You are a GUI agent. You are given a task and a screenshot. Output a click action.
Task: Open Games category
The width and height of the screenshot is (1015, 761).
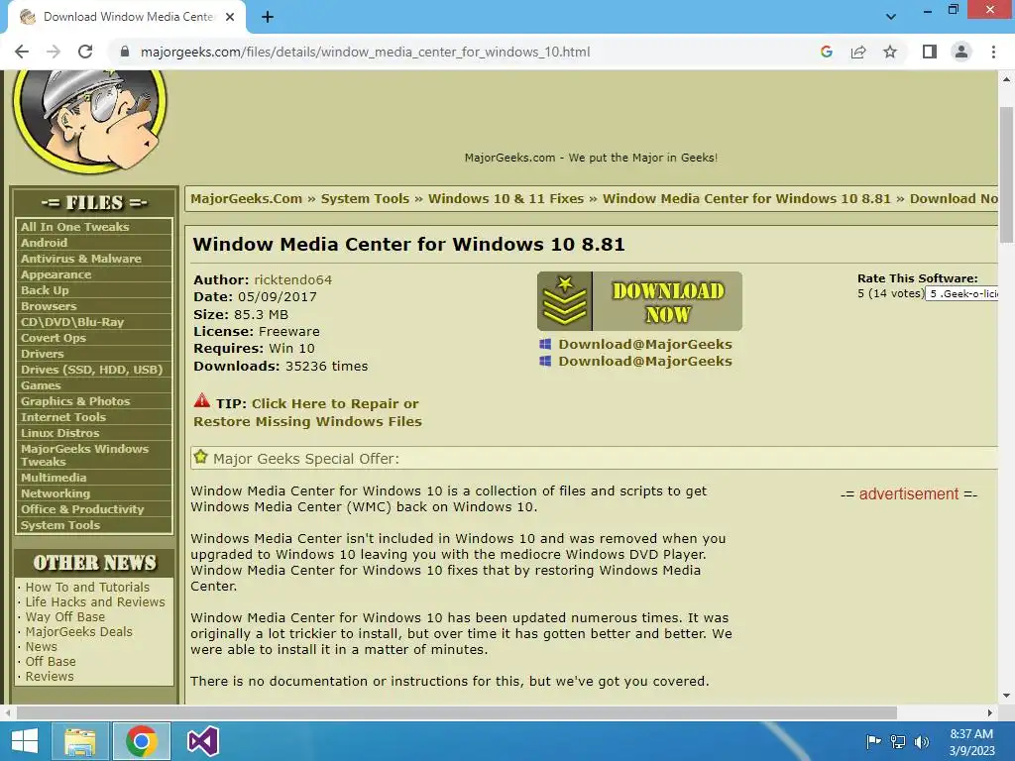pos(40,385)
